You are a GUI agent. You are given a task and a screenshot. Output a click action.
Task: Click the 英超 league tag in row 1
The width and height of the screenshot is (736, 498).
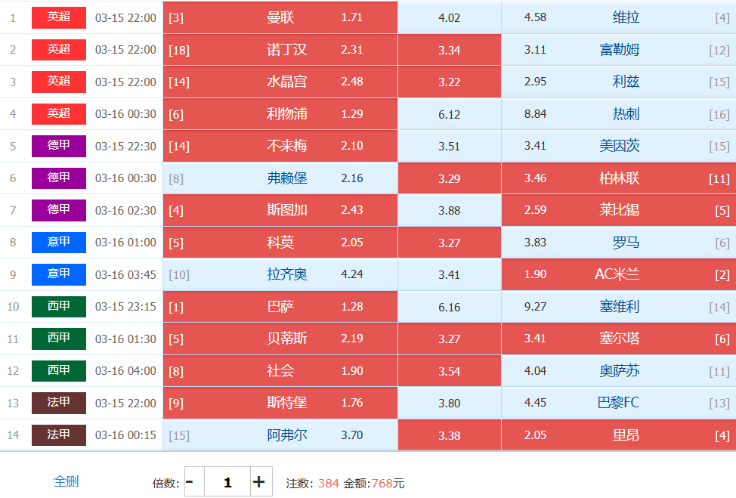59,17
